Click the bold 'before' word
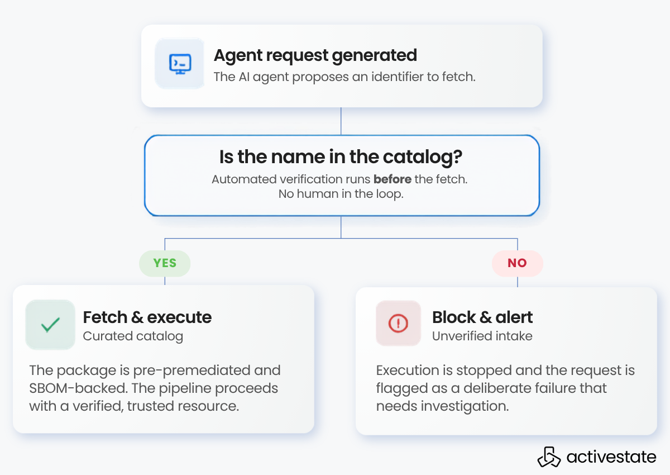This screenshot has width=670, height=475. [x=393, y=180]
